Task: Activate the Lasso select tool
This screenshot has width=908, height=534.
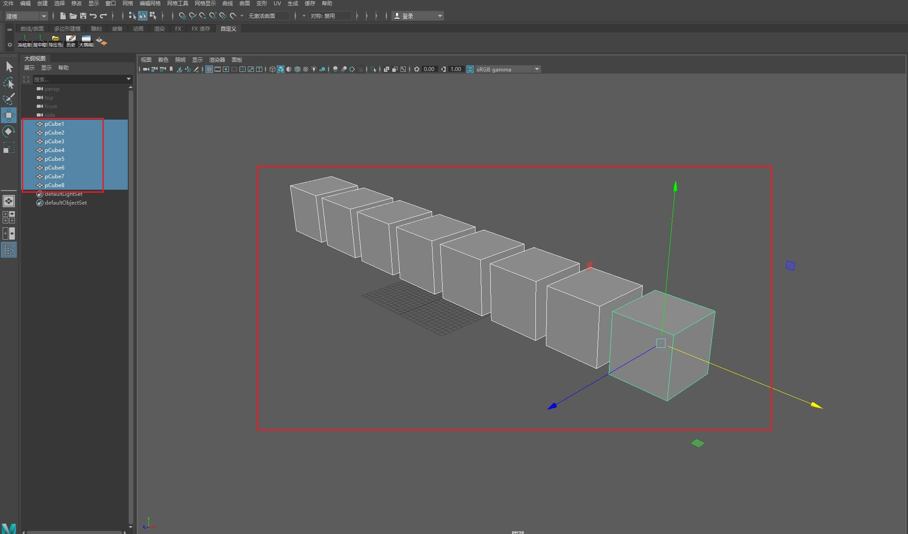Action: (x=9, y=83)
